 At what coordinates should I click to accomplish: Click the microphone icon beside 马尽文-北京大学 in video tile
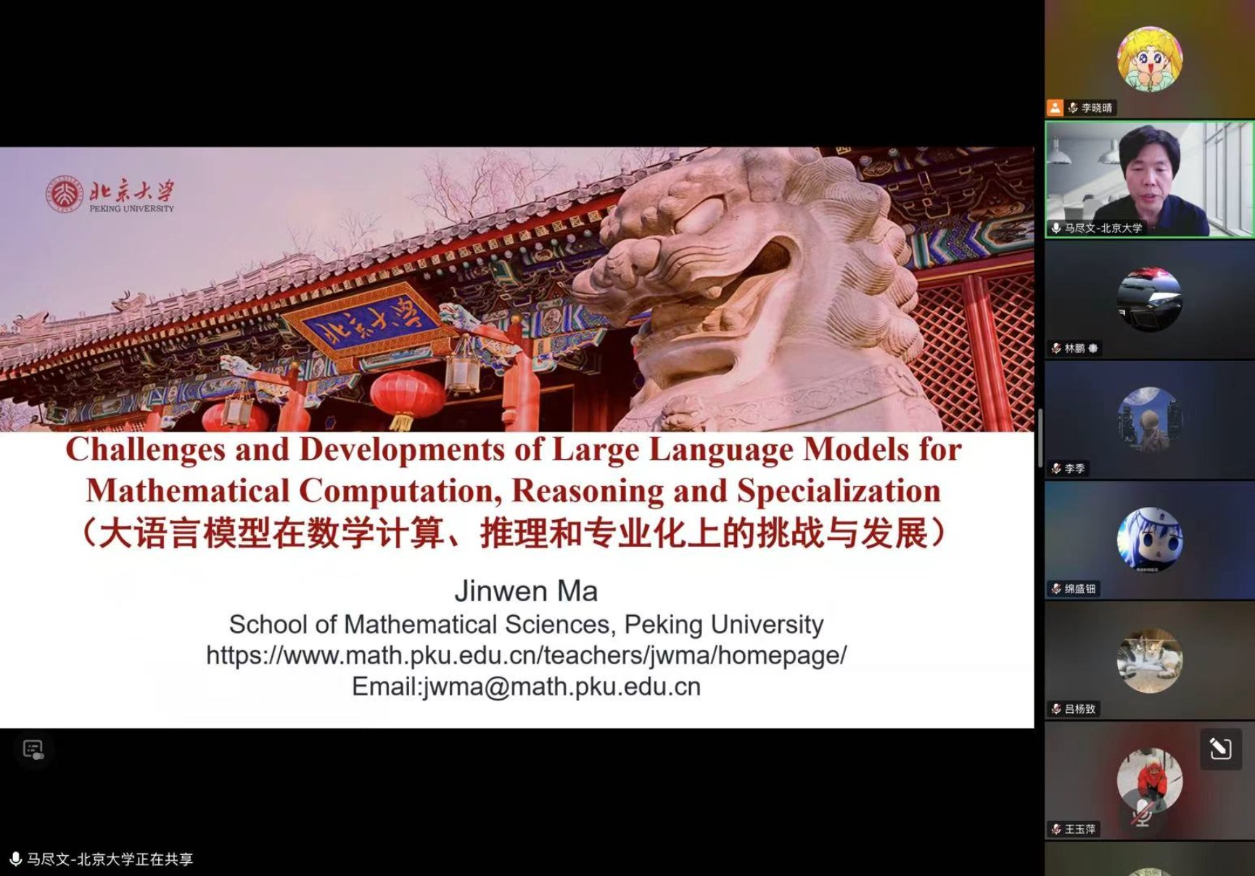click(1056, 228)
